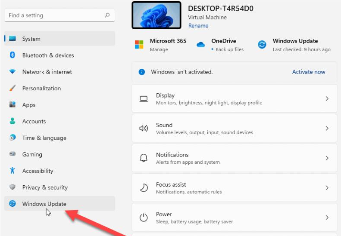Click the Find a setting search box
This screenshot has width=341, height=236.
click(x=56, y=15)
